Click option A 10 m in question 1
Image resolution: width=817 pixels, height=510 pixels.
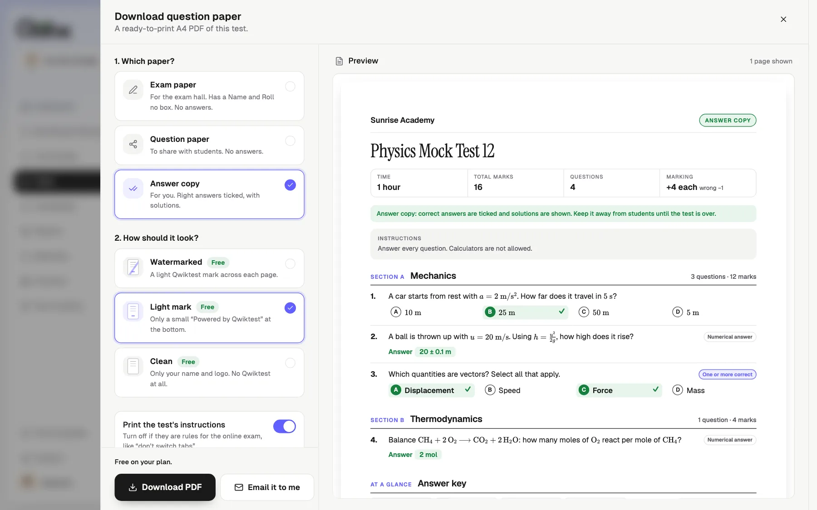point(406,312)
